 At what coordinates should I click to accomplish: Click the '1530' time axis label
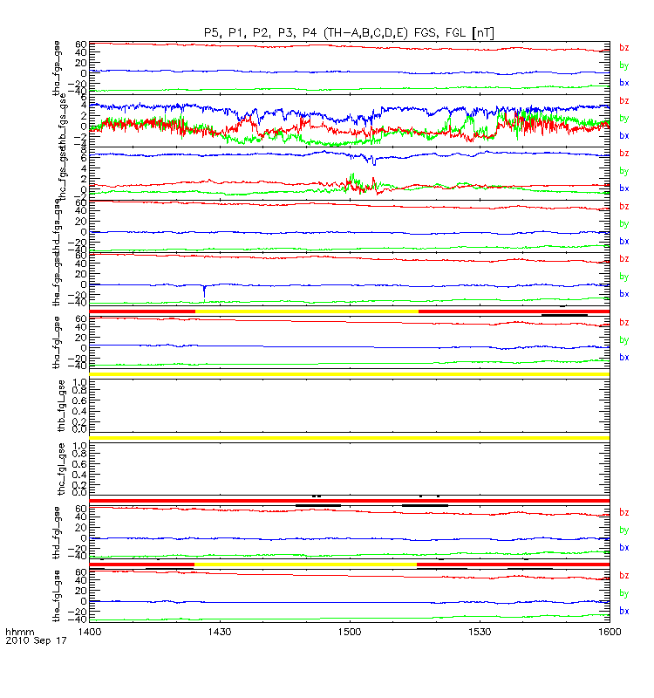[480, 632]
